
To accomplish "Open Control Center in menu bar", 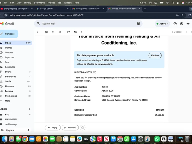I will tap(178, 3).
